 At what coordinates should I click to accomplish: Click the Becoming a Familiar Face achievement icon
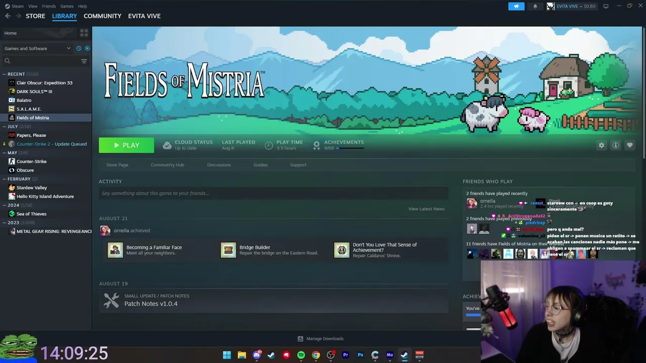pos(115,250)
